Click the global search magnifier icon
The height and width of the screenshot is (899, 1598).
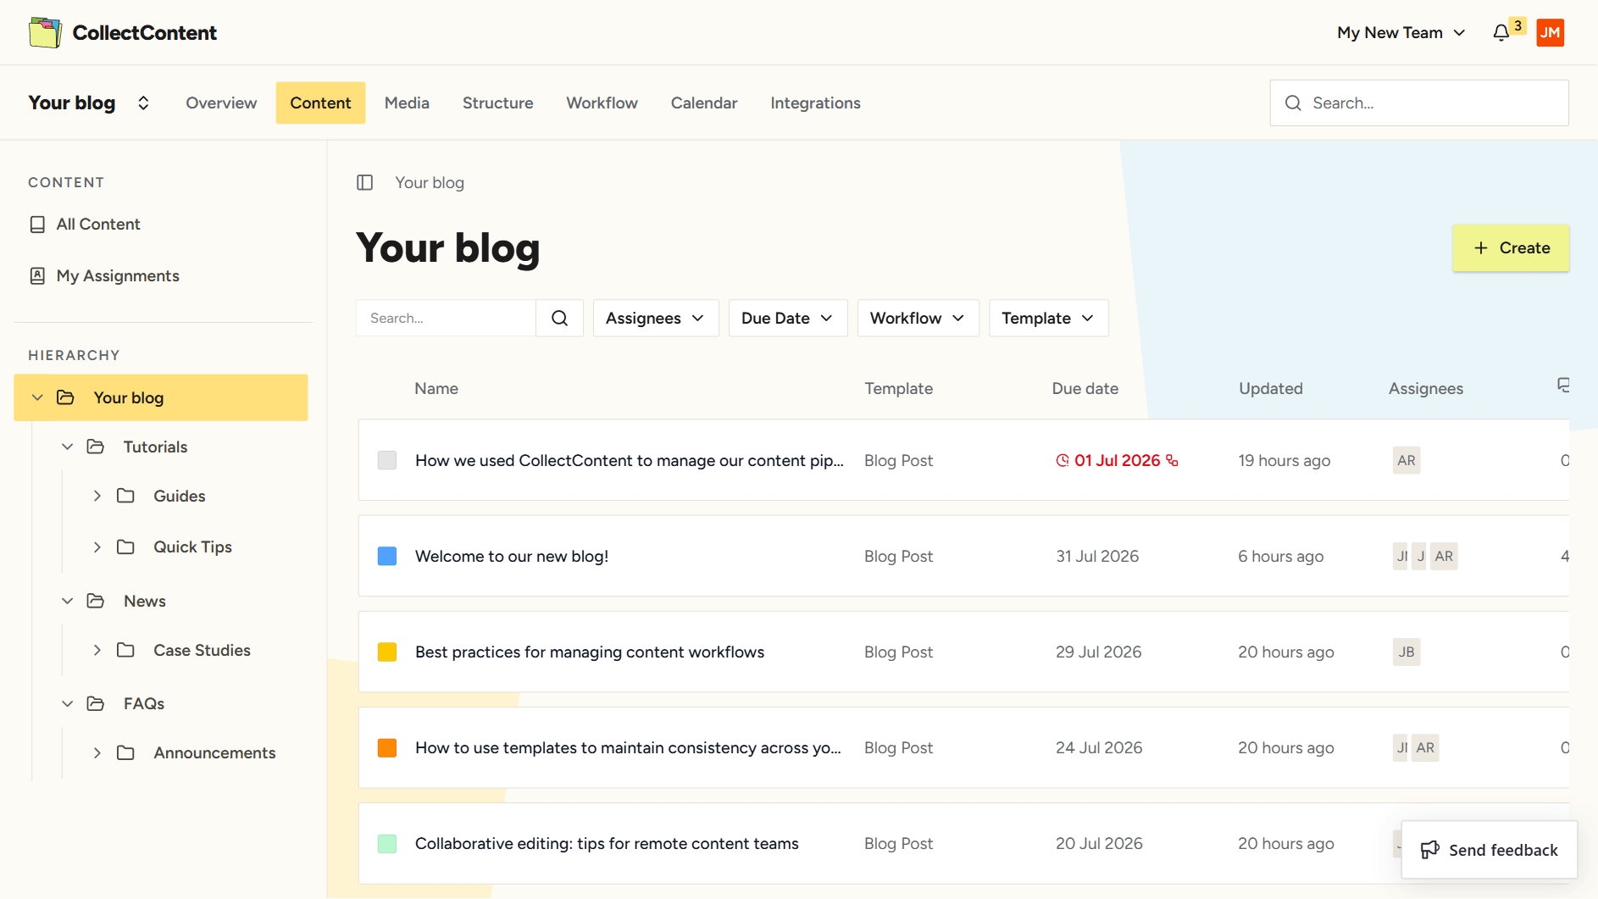pos(1293,103)
